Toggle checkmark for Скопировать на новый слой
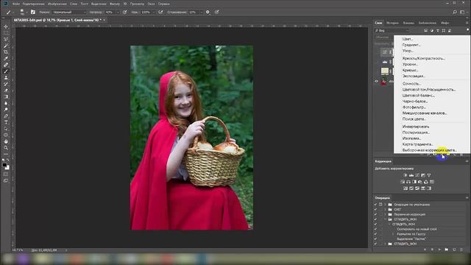The height and width of the screenshot is (265, 471). pyautogui.click(x=375, y=229)
